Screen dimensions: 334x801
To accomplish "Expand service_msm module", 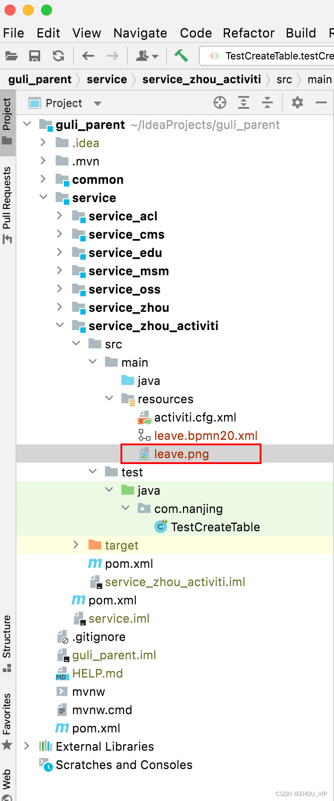I will coord(60,270).
